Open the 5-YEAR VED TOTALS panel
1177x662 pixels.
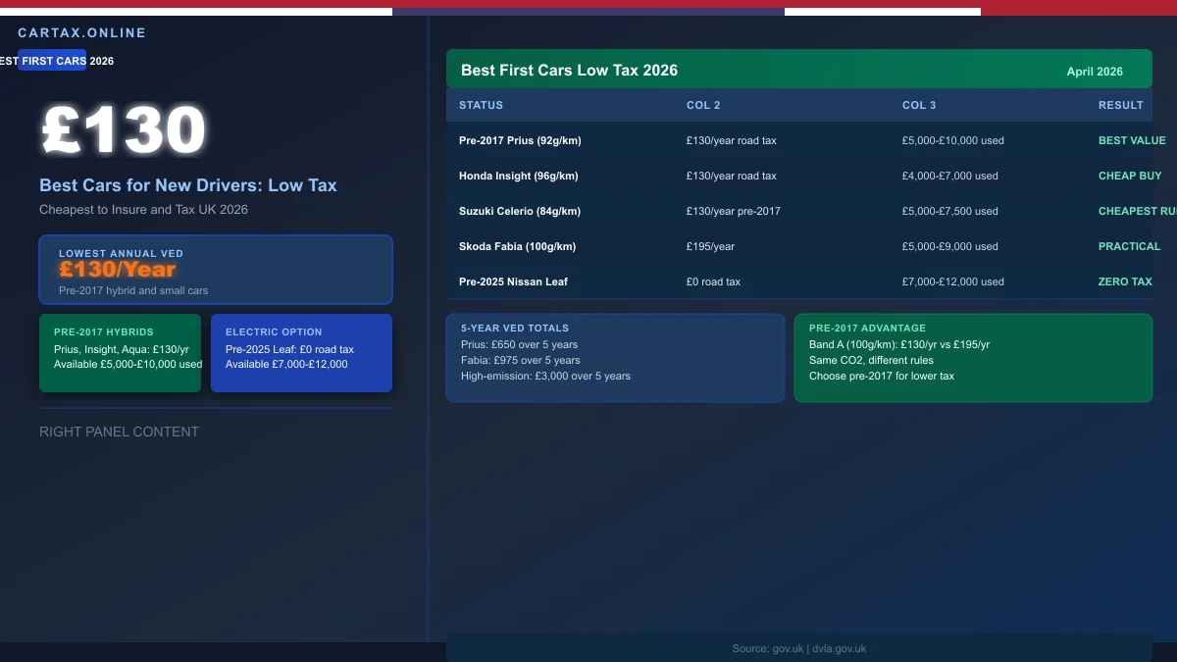tap(615, 357)
